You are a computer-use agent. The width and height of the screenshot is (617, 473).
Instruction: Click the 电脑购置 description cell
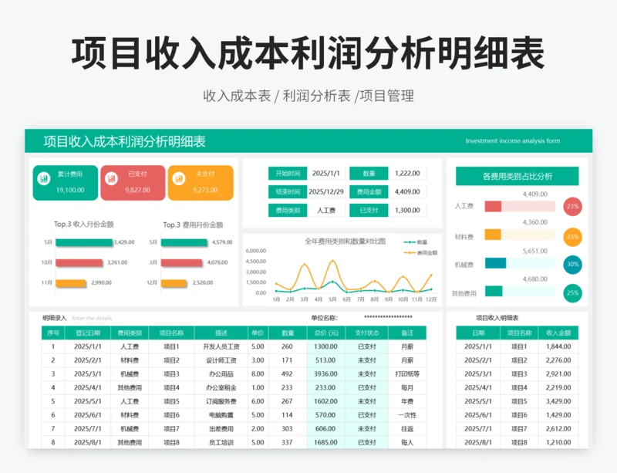221,415
